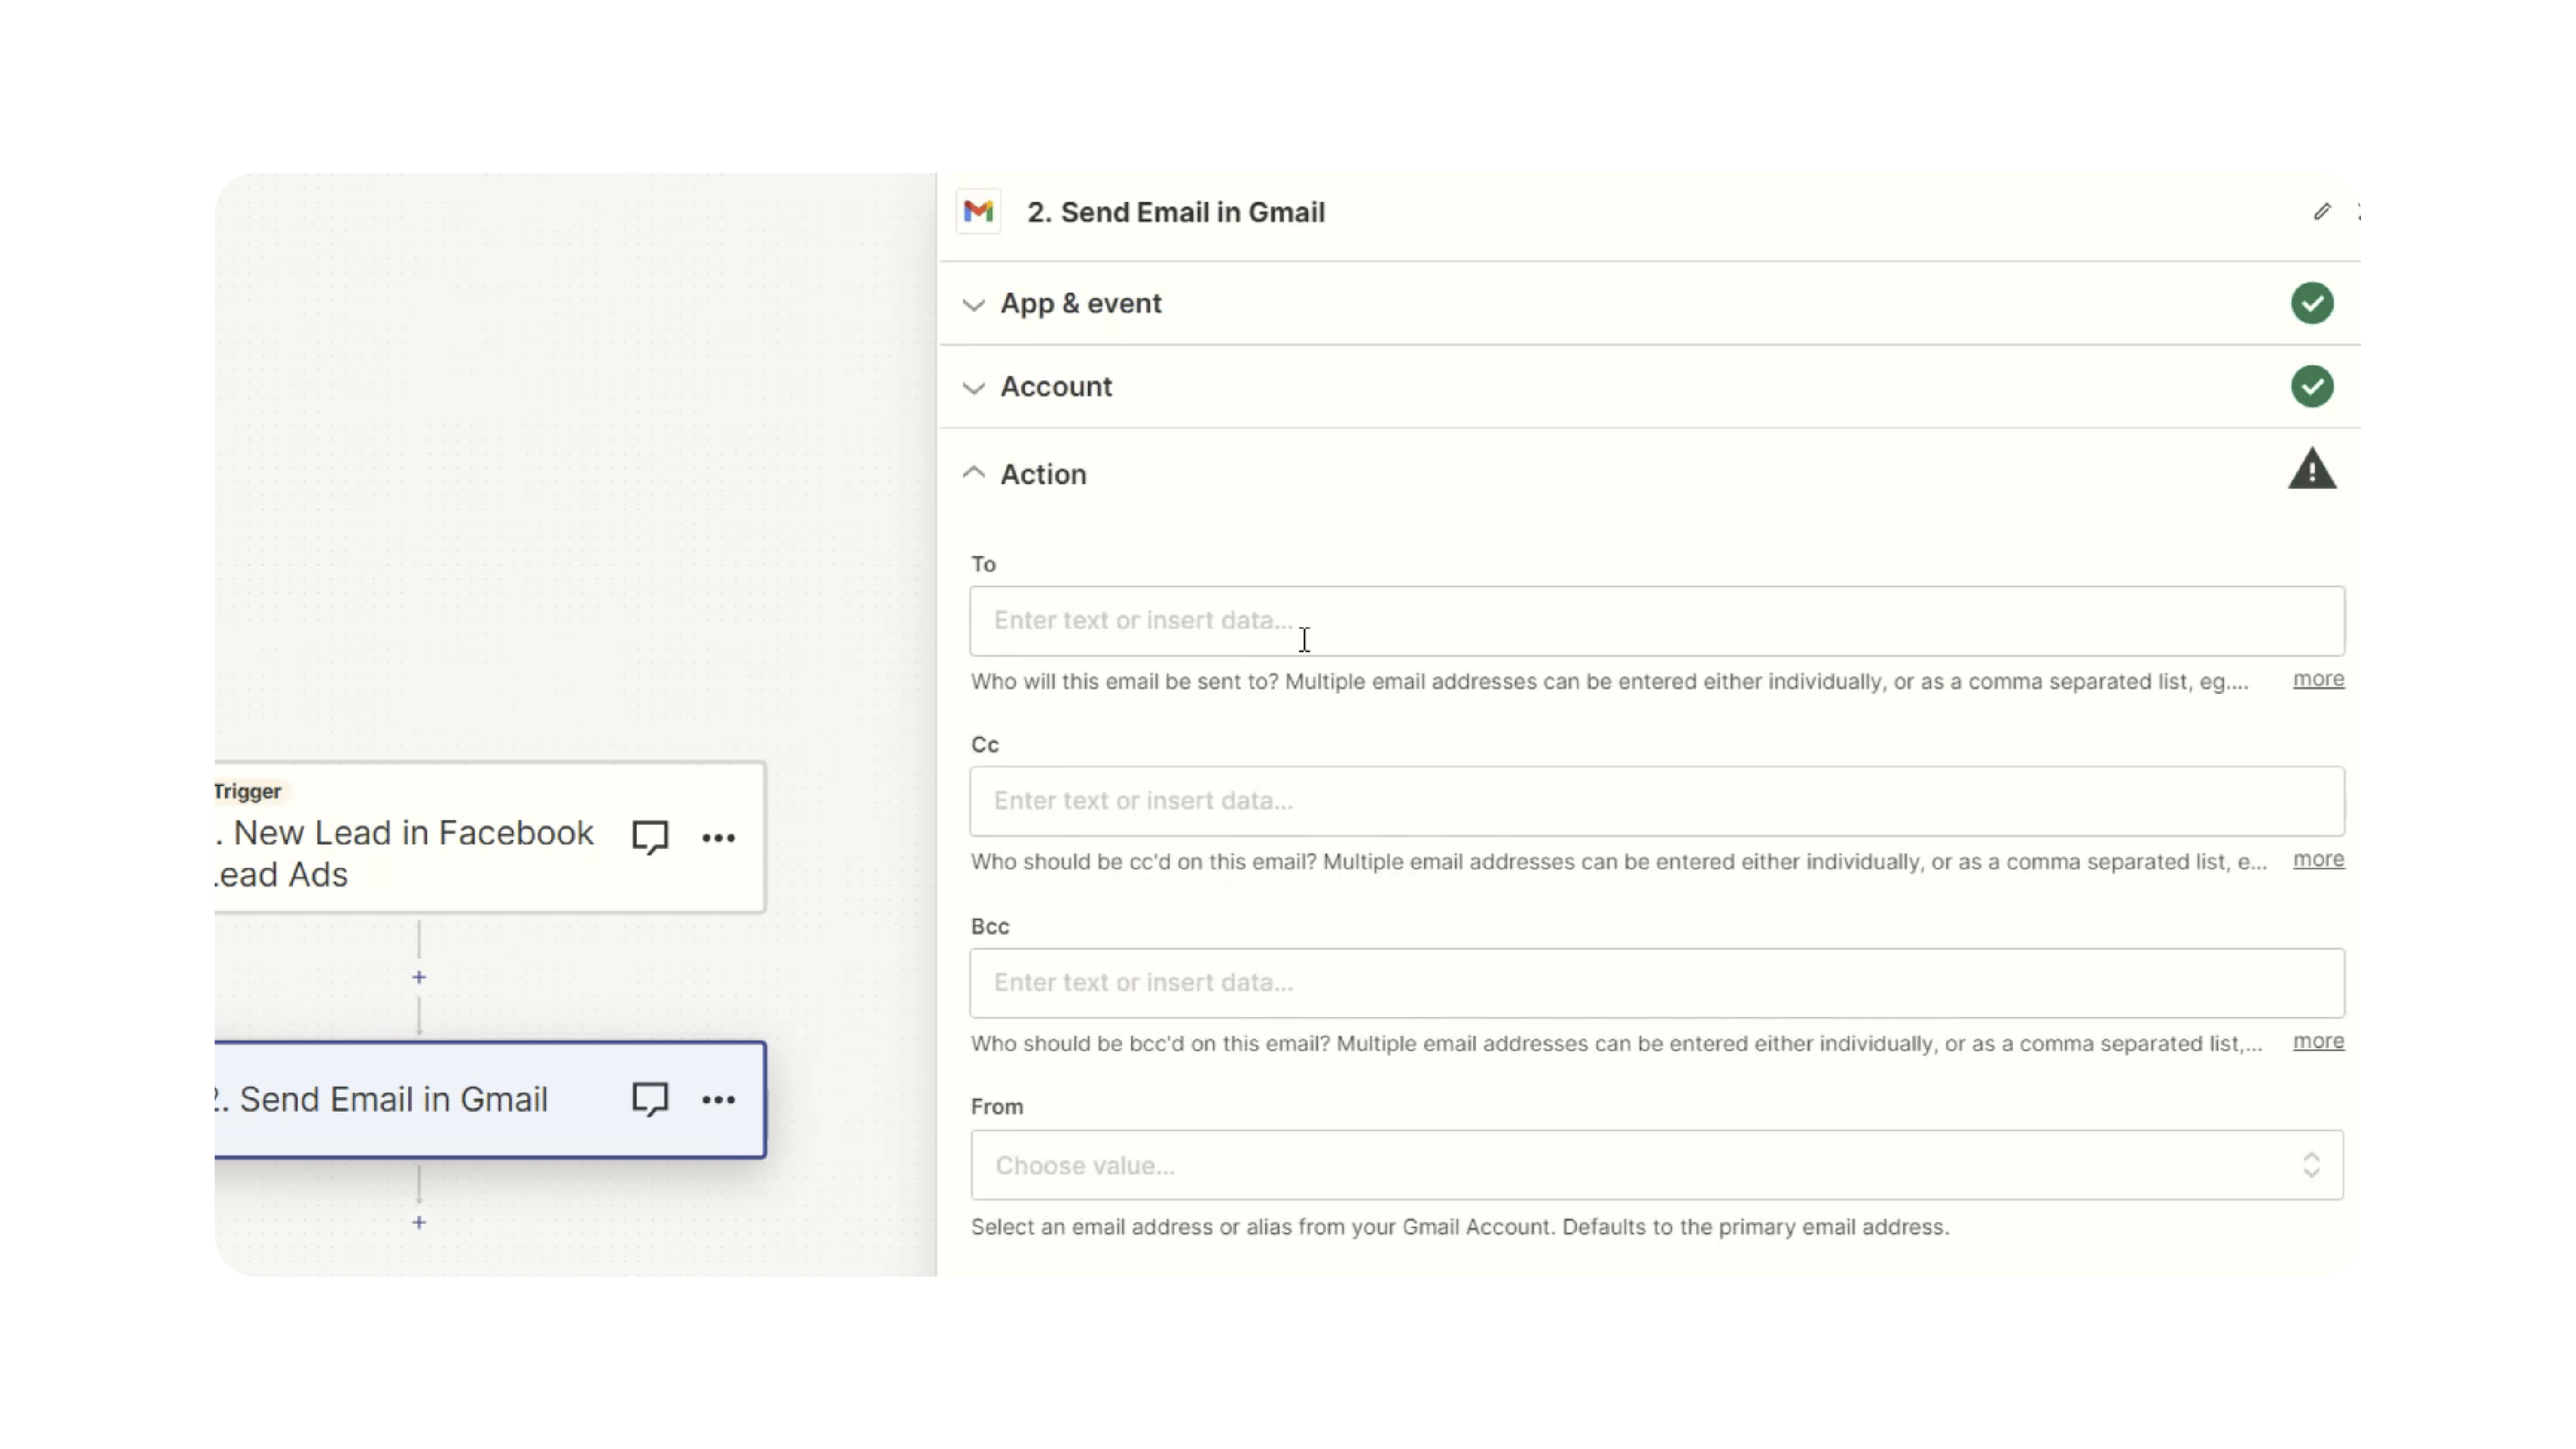2576x1449 pixels.
Task: Expand the Account section
Action: pos(1055,387)
